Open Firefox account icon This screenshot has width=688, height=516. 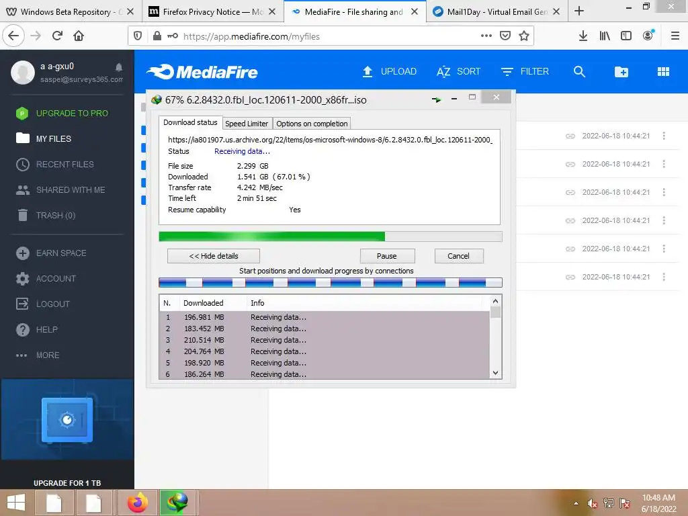[x=648, y=36]
